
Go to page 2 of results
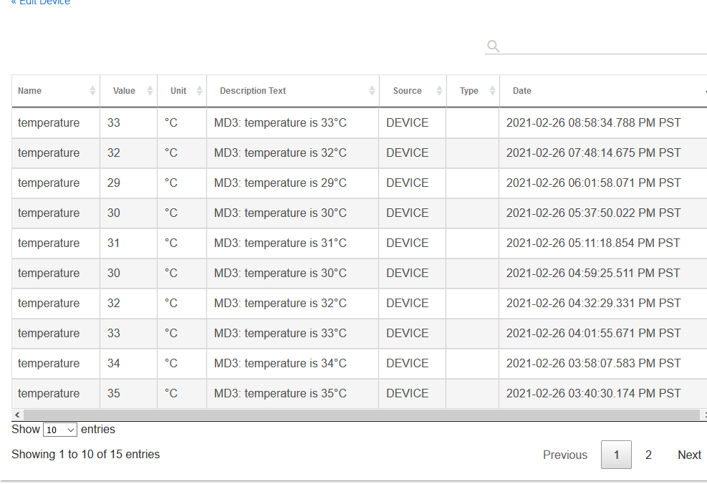648,455
